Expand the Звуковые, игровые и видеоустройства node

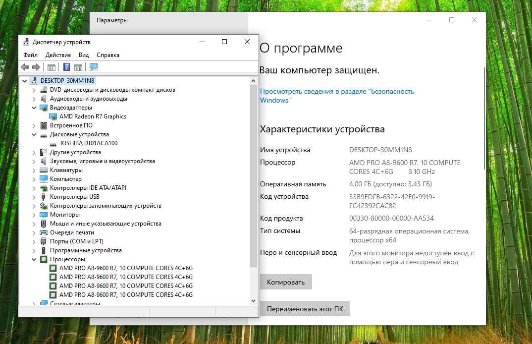click(x=34, y=162)
